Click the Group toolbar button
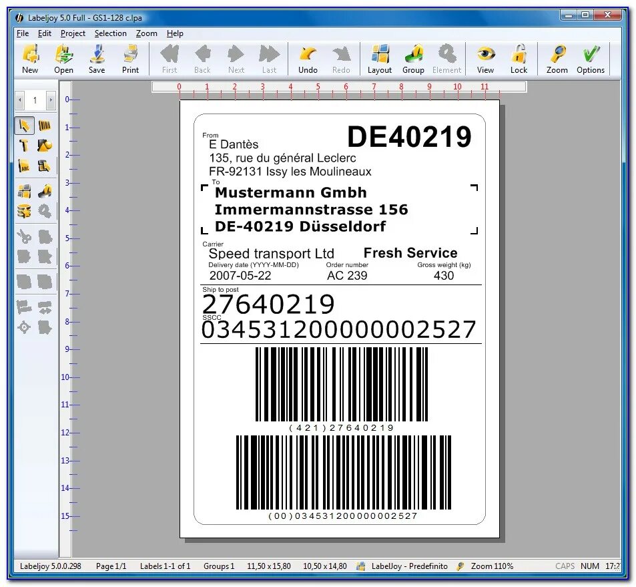Screen dimensions: 636x587 click(413, 59)
